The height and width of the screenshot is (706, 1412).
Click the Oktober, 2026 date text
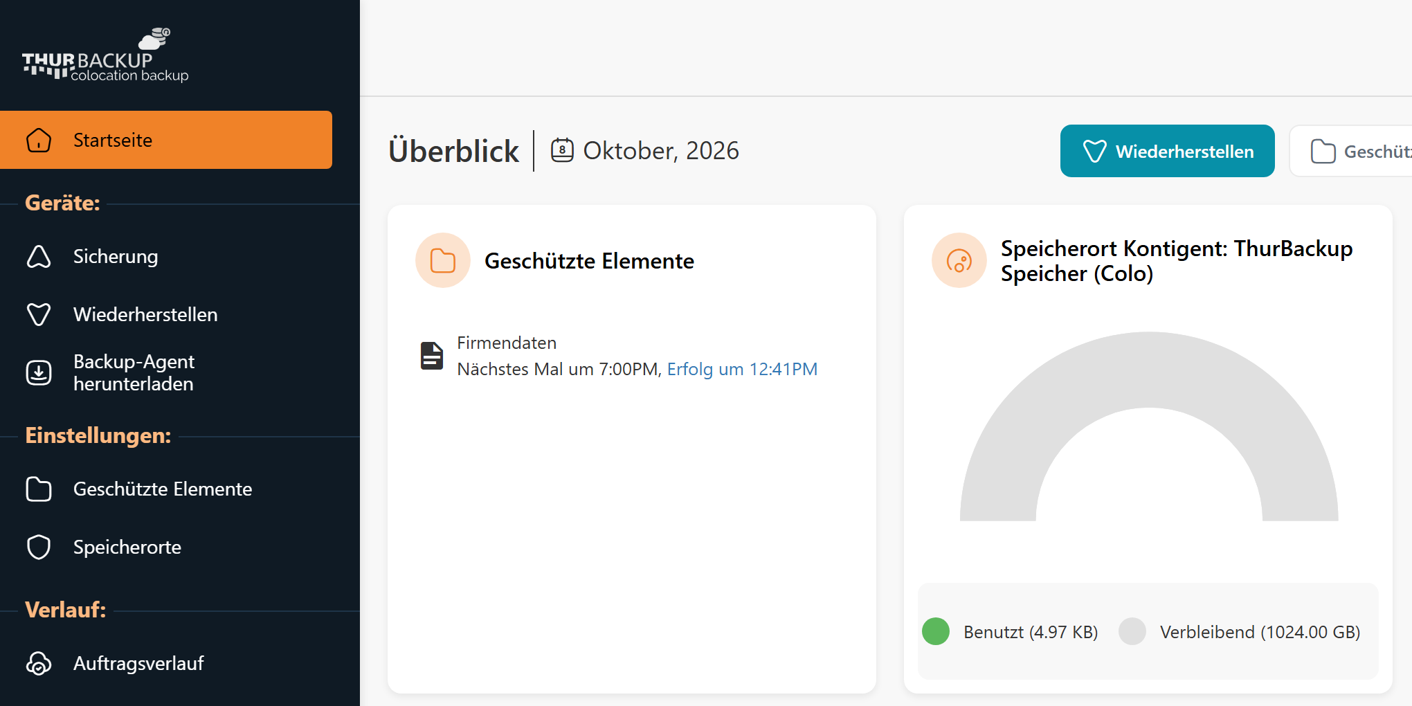point(661,150)
